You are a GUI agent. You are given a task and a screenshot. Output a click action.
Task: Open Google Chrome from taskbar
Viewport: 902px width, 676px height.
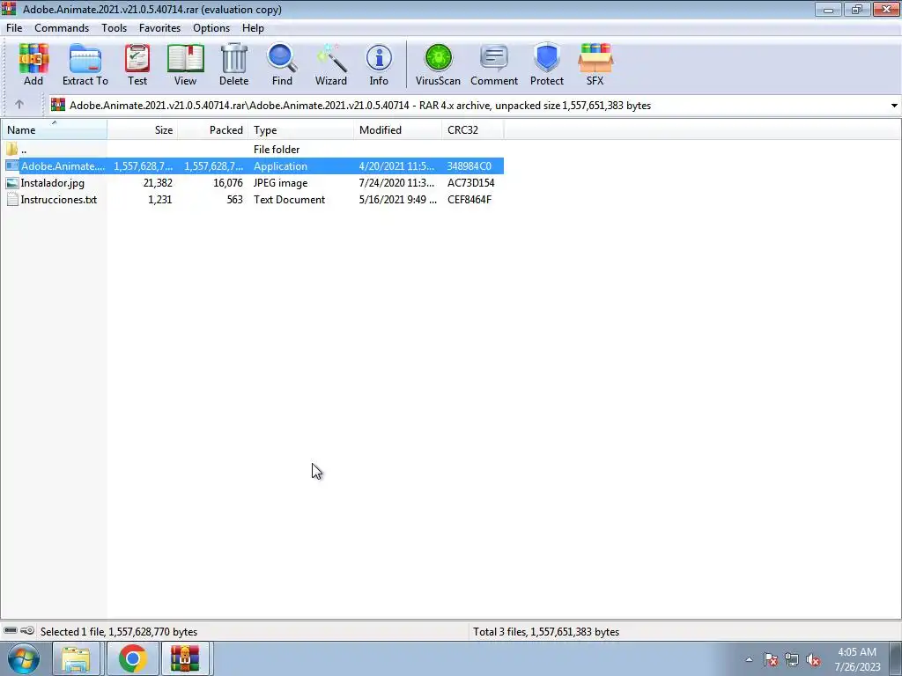click(x=133, y=658)
